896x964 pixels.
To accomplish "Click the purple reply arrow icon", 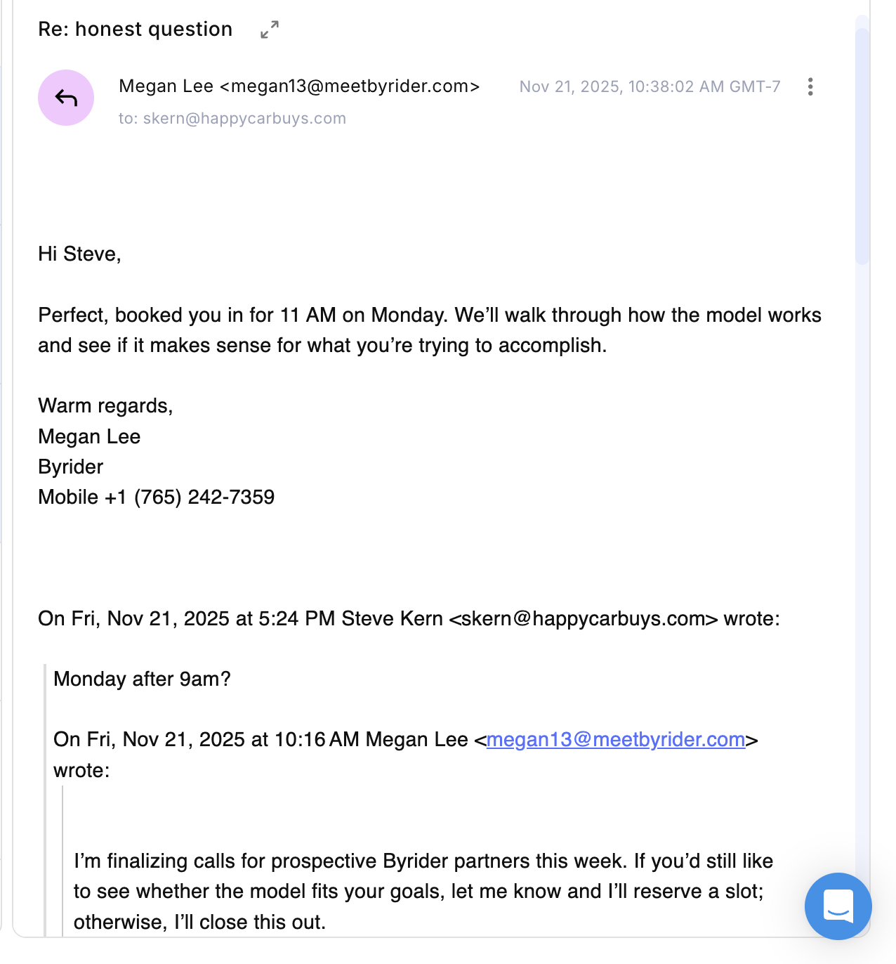I will (66, 98).
